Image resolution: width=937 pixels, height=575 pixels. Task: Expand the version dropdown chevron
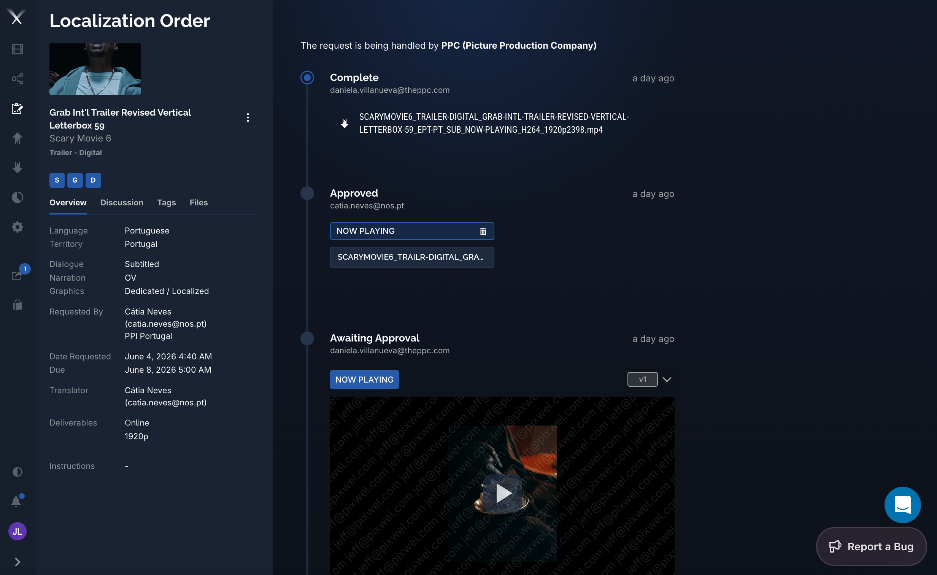667,379
